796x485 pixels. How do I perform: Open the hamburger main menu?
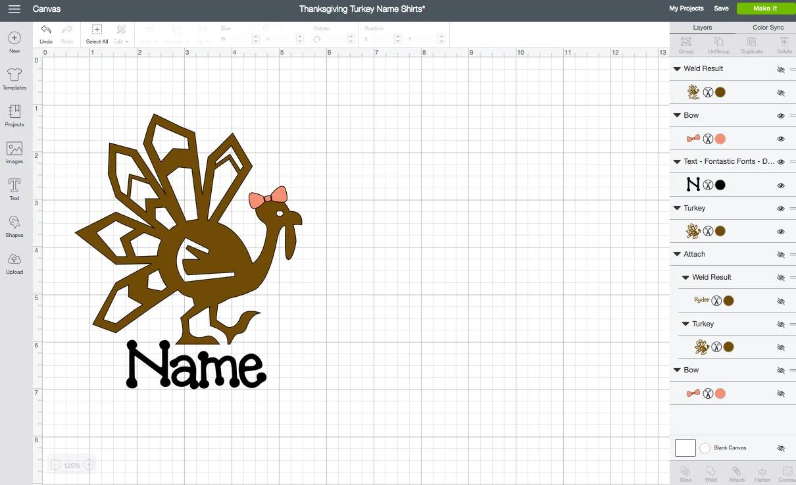[14, 9]
